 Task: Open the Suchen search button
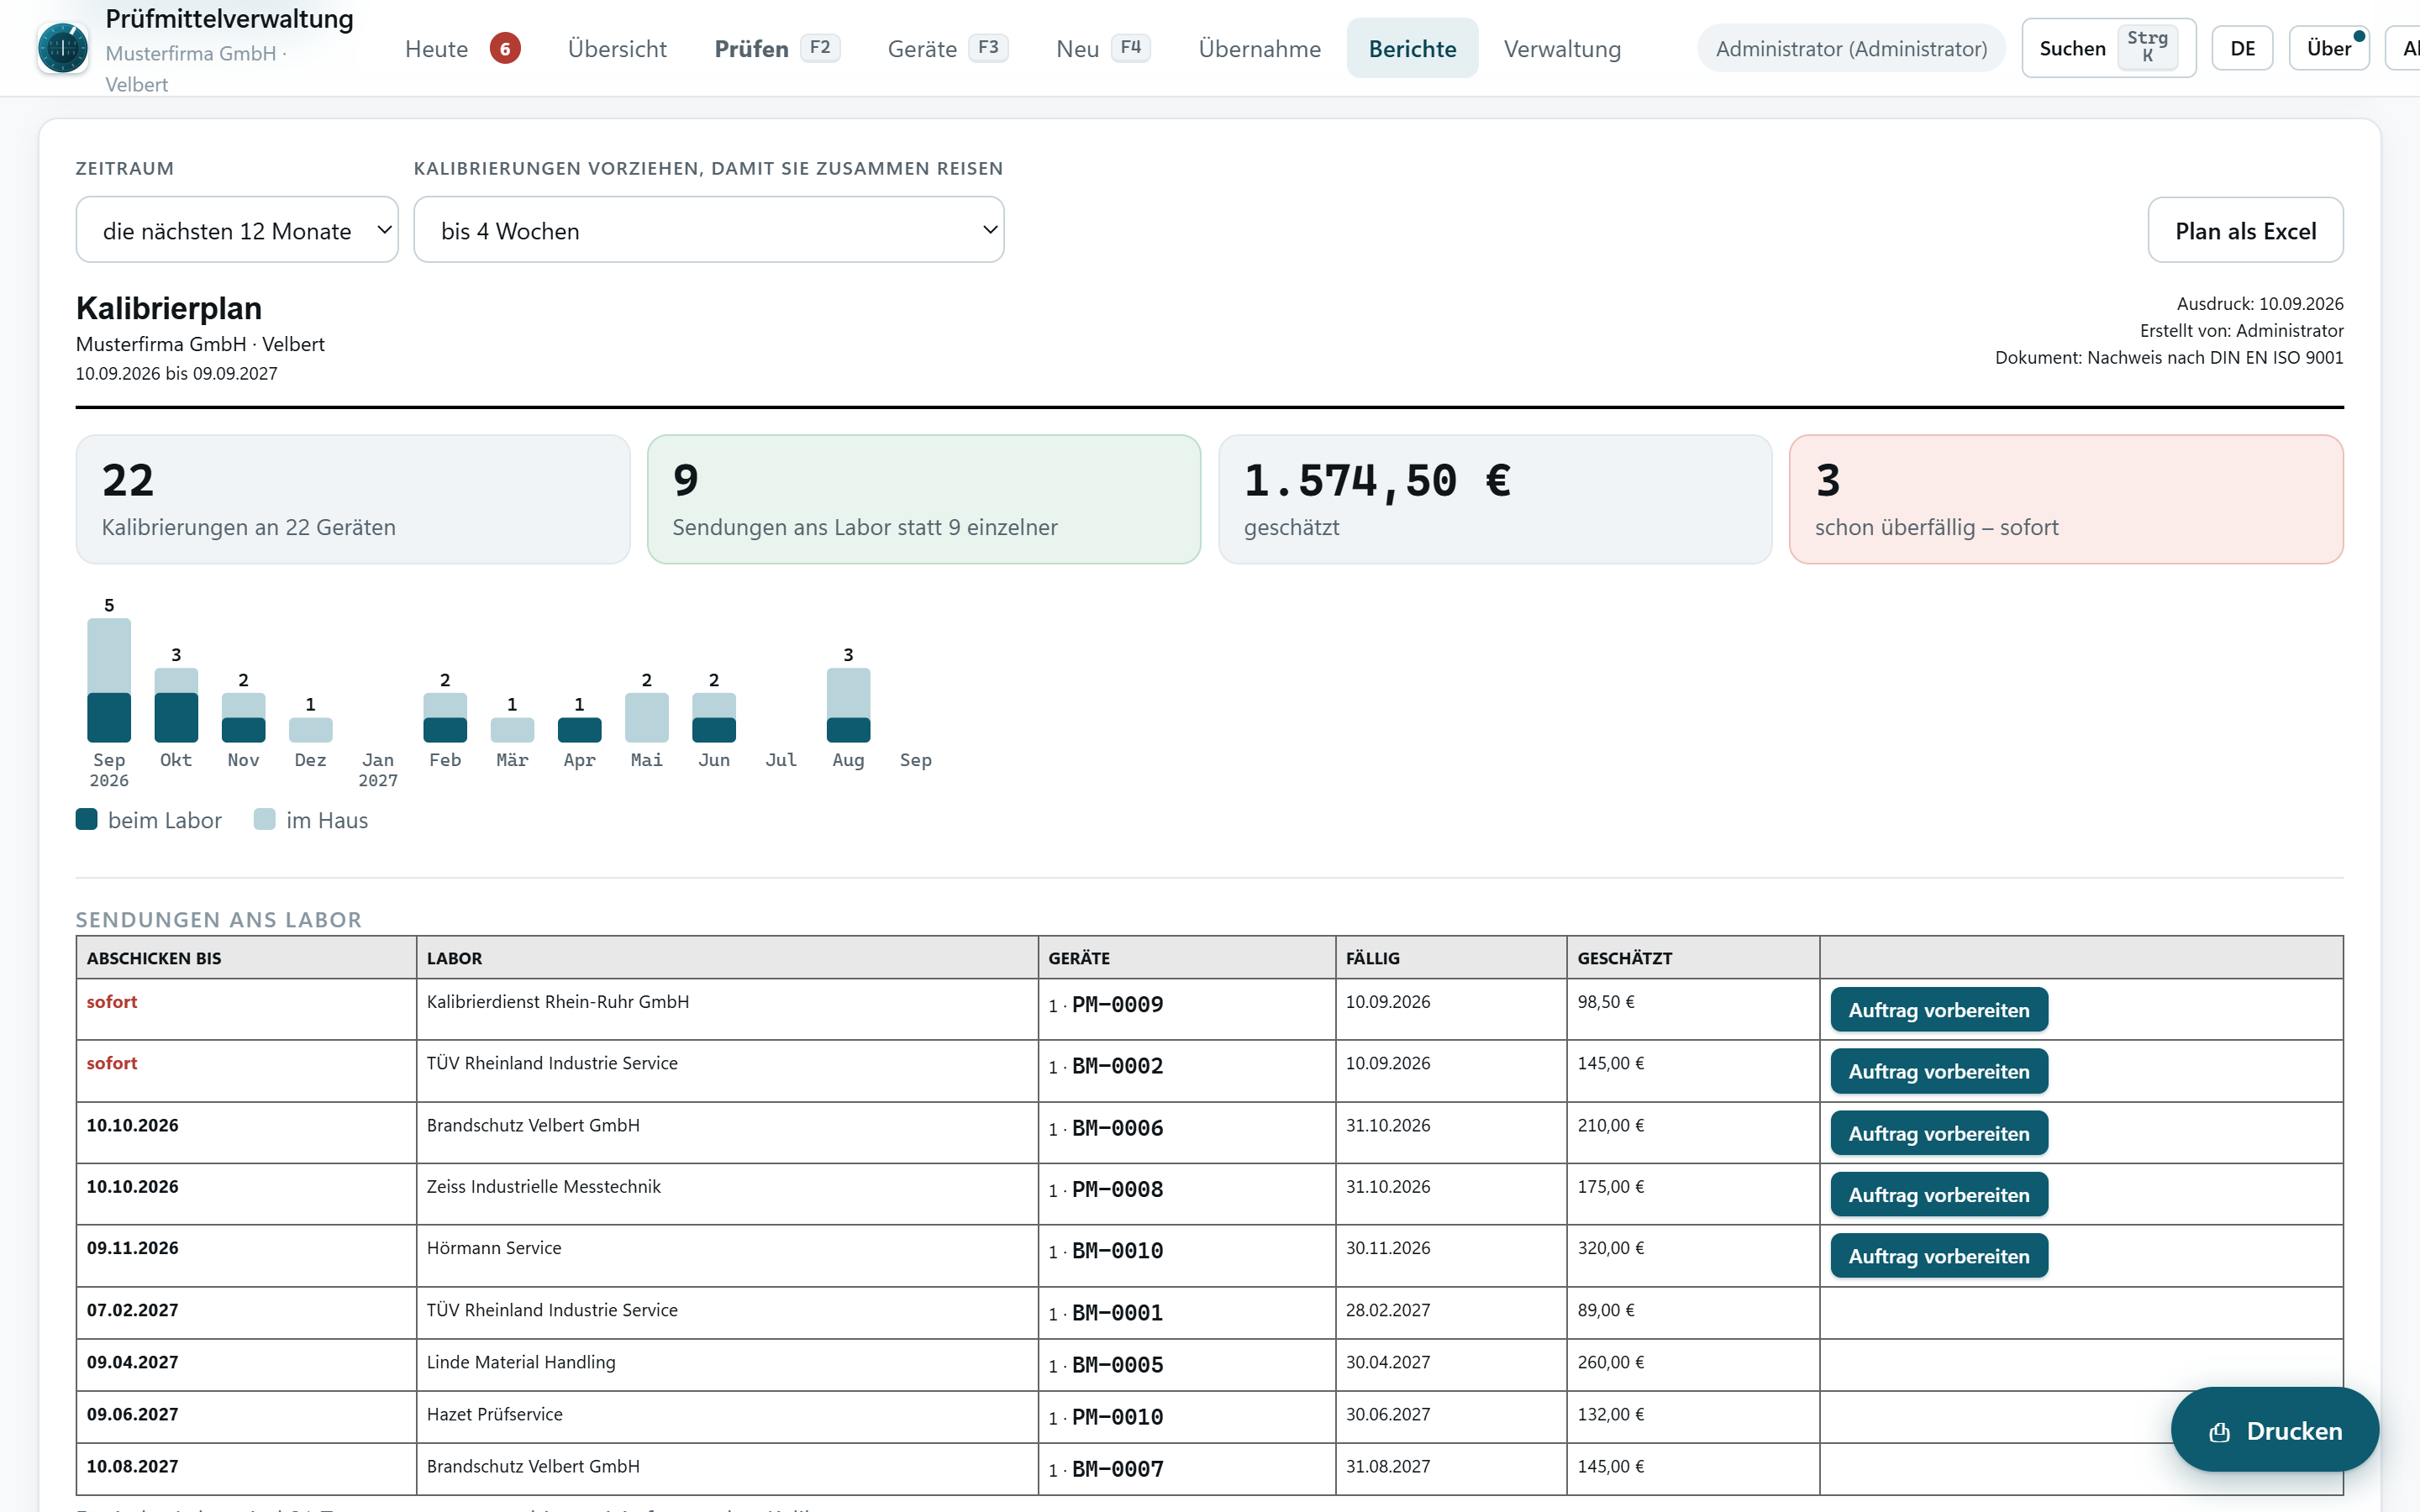pos(2108,48)
